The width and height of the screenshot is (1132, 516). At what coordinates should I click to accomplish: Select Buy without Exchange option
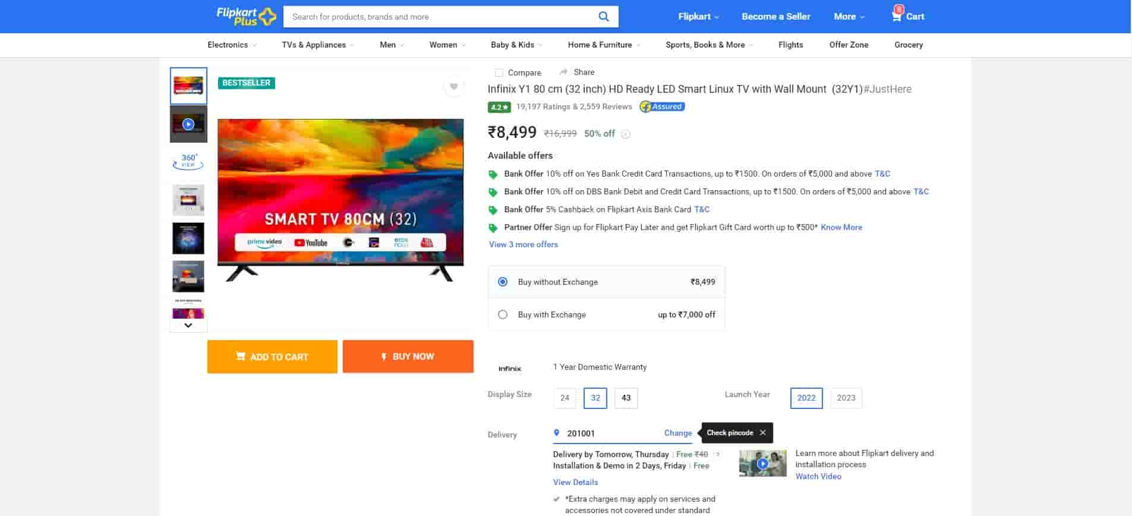point(503,282)
